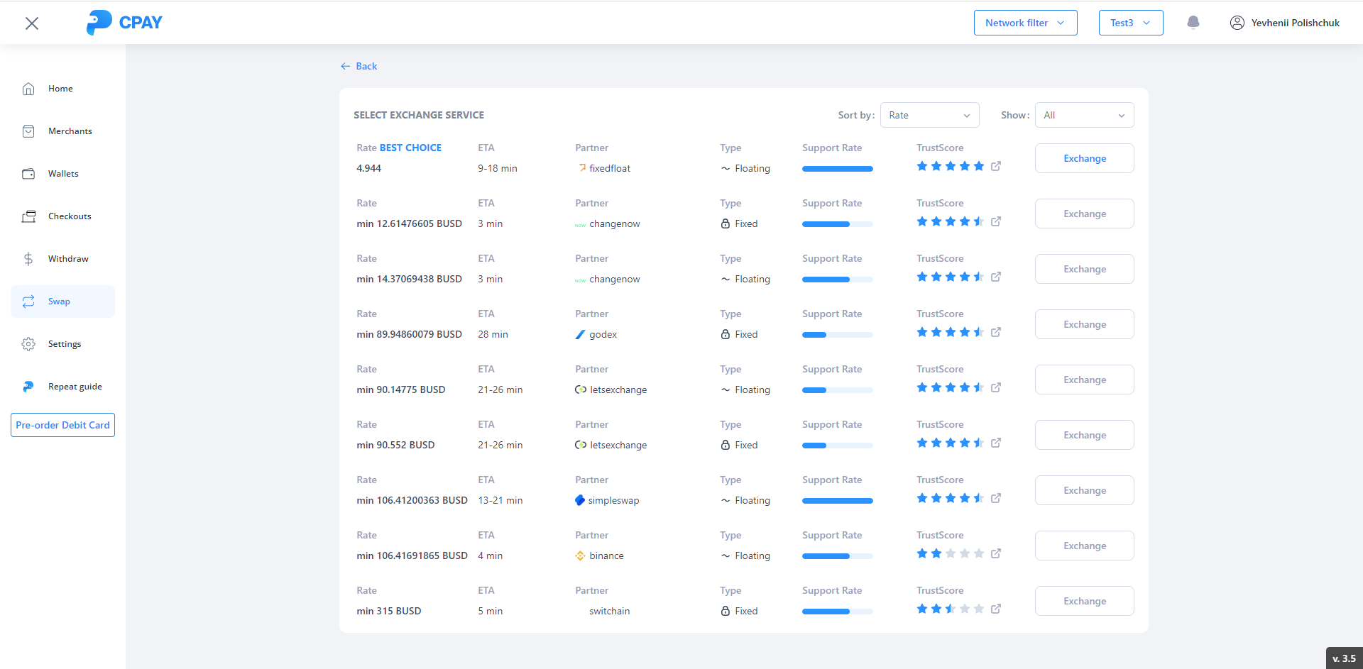Open the Sort by Rate dropdown
Image resolution: width=1363 pixels, height=669 pixels.
click(x=929, y=115)
